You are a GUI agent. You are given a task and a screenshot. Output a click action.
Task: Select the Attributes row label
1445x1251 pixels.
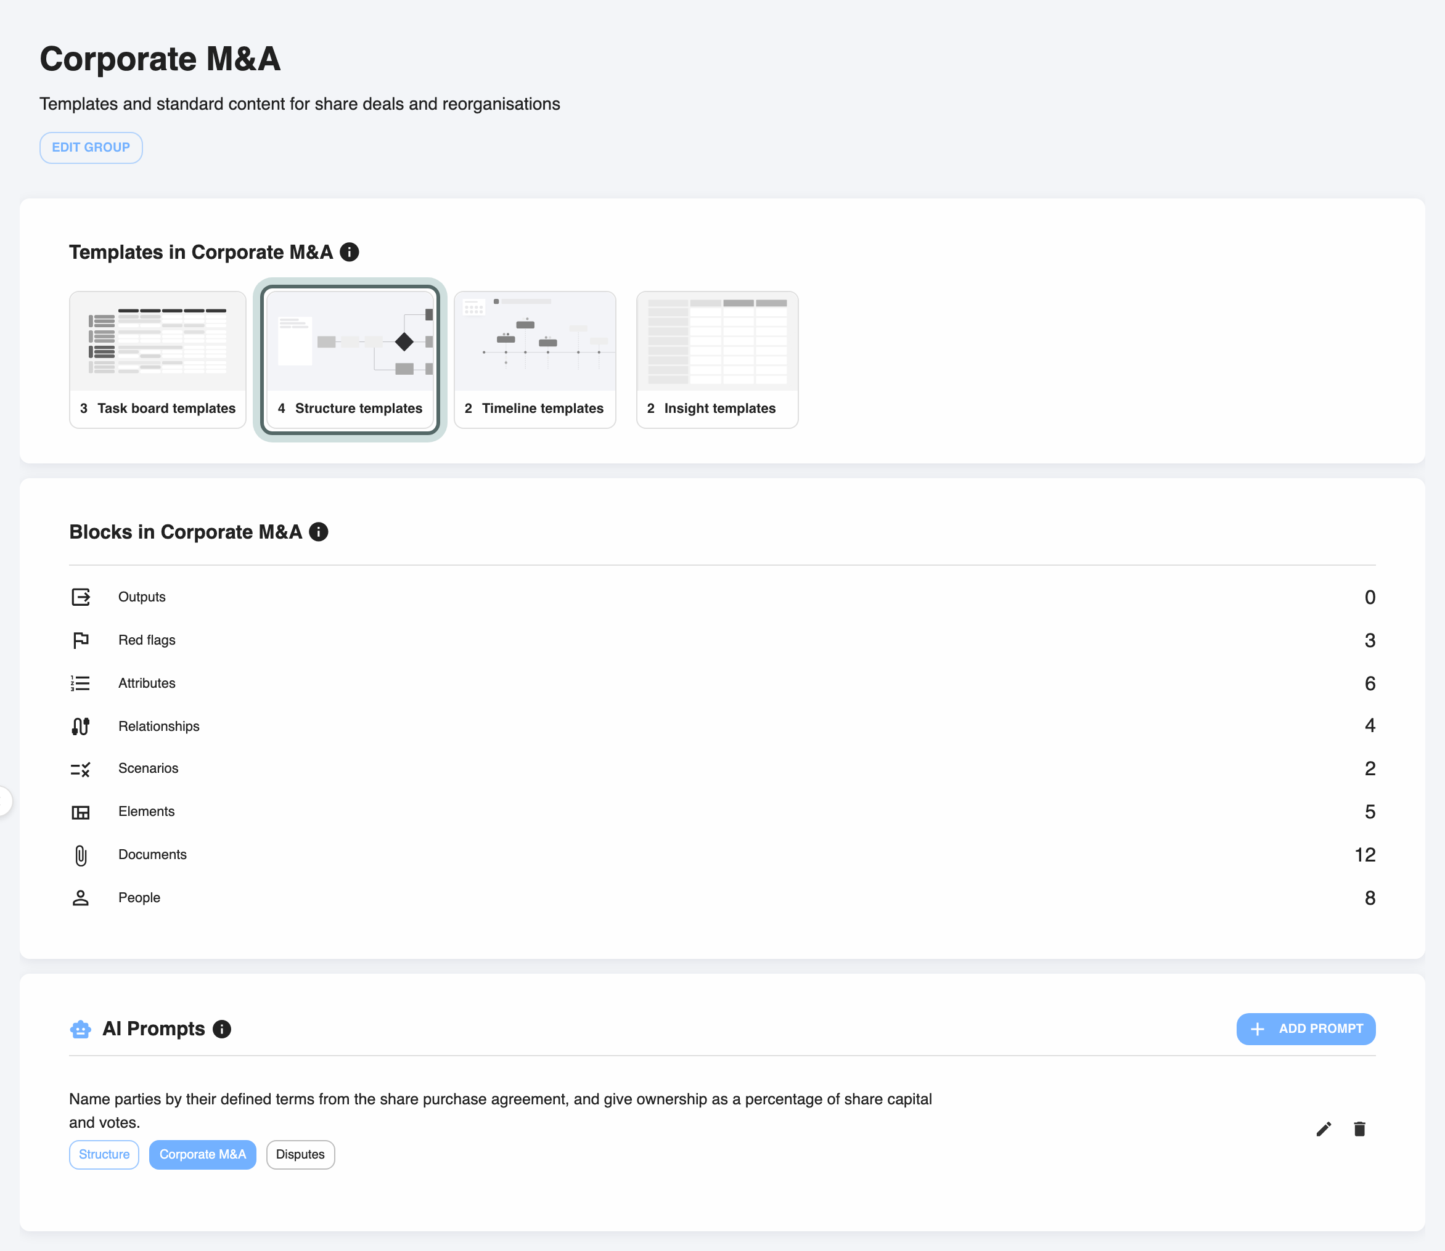[x=147, y=683]
